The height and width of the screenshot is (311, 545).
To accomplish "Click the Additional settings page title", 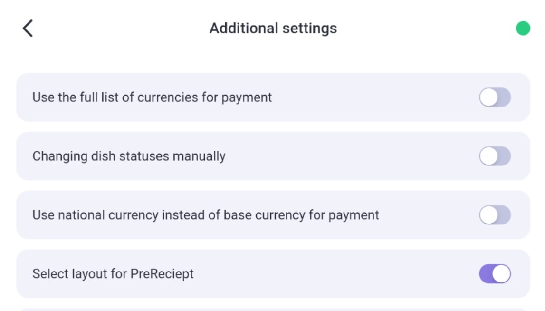I will tap(273, 28).
